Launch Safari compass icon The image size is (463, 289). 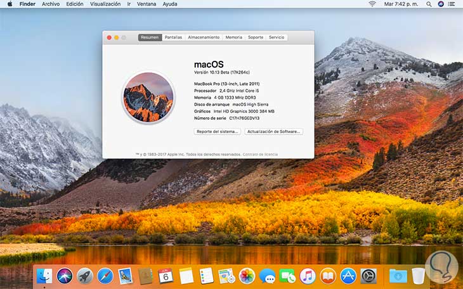point(105,276)
